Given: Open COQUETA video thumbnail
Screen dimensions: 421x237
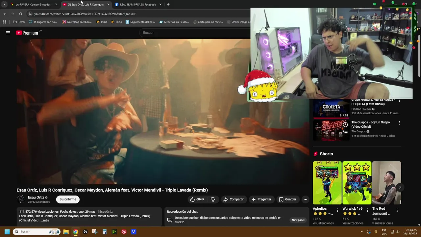Looking at the screenshot, I should pyautogui.click(x=331, y=109).
